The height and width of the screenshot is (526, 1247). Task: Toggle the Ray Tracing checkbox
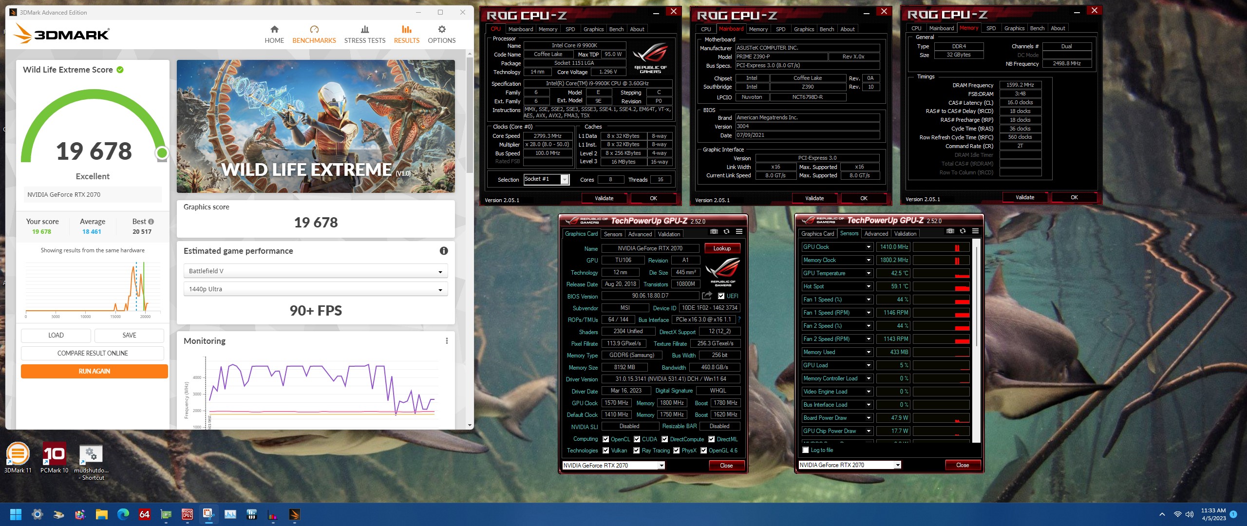coord(636,451)
